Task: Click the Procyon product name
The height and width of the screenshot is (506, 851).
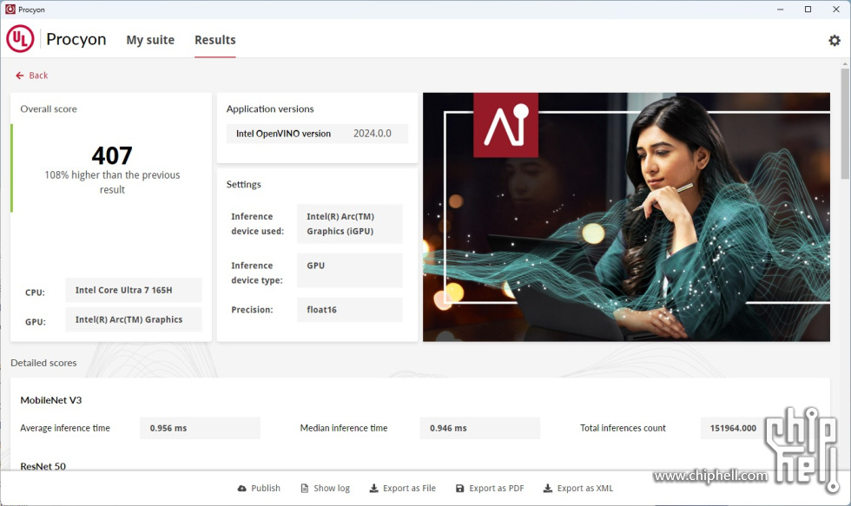Action: coord(76,39)
